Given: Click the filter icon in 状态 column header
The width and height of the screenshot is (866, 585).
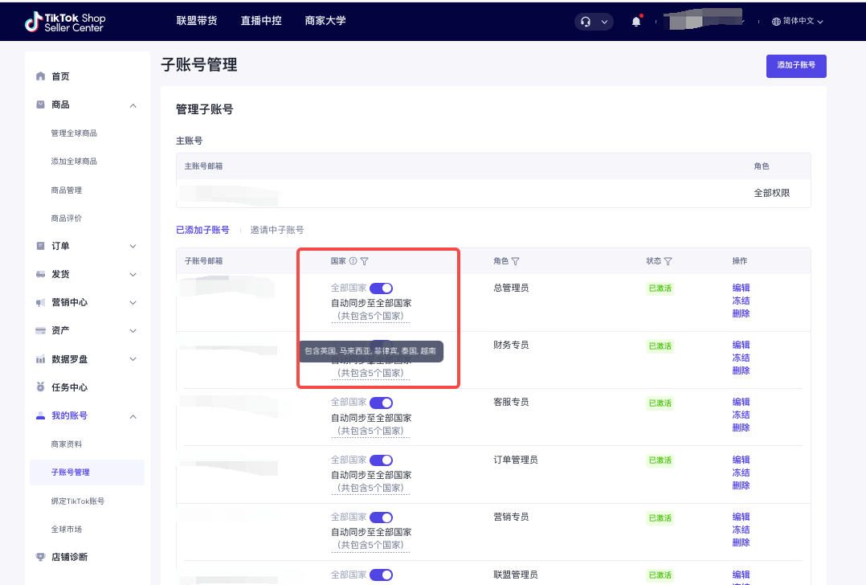Looking at the screenshot, I should pyautogui.click(x=668, y=261).
